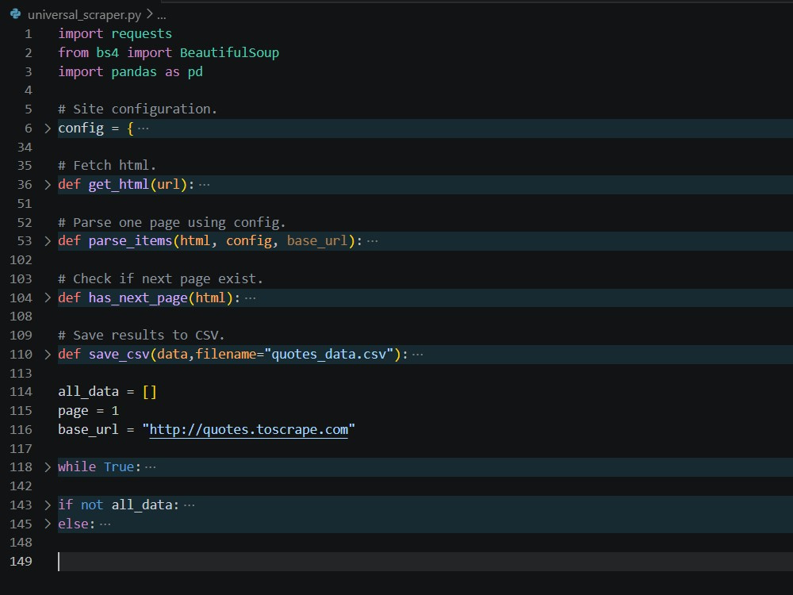This screenshot has height=595, width=793.
Task: Place cursor on empty line 149
Action: click(425, 562)
